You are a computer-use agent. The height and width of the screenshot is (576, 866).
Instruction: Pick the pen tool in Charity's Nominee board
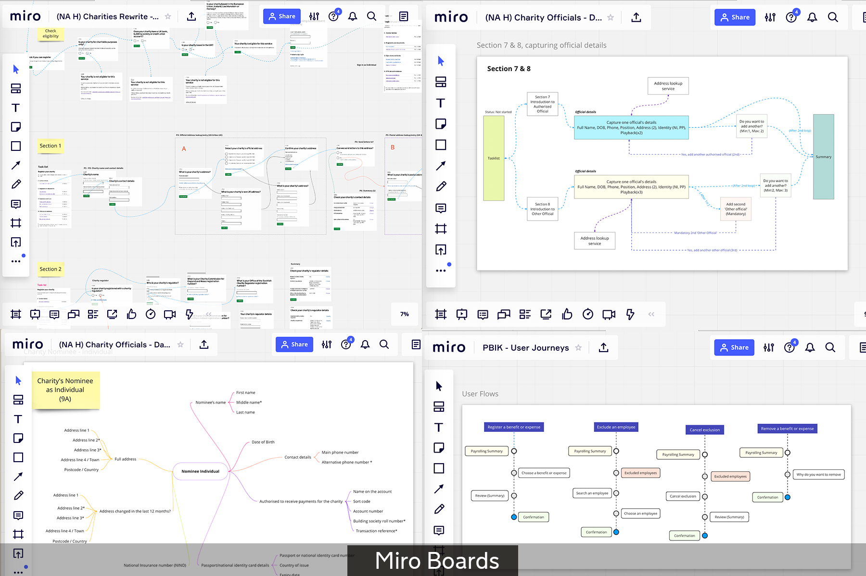(18, 495)
